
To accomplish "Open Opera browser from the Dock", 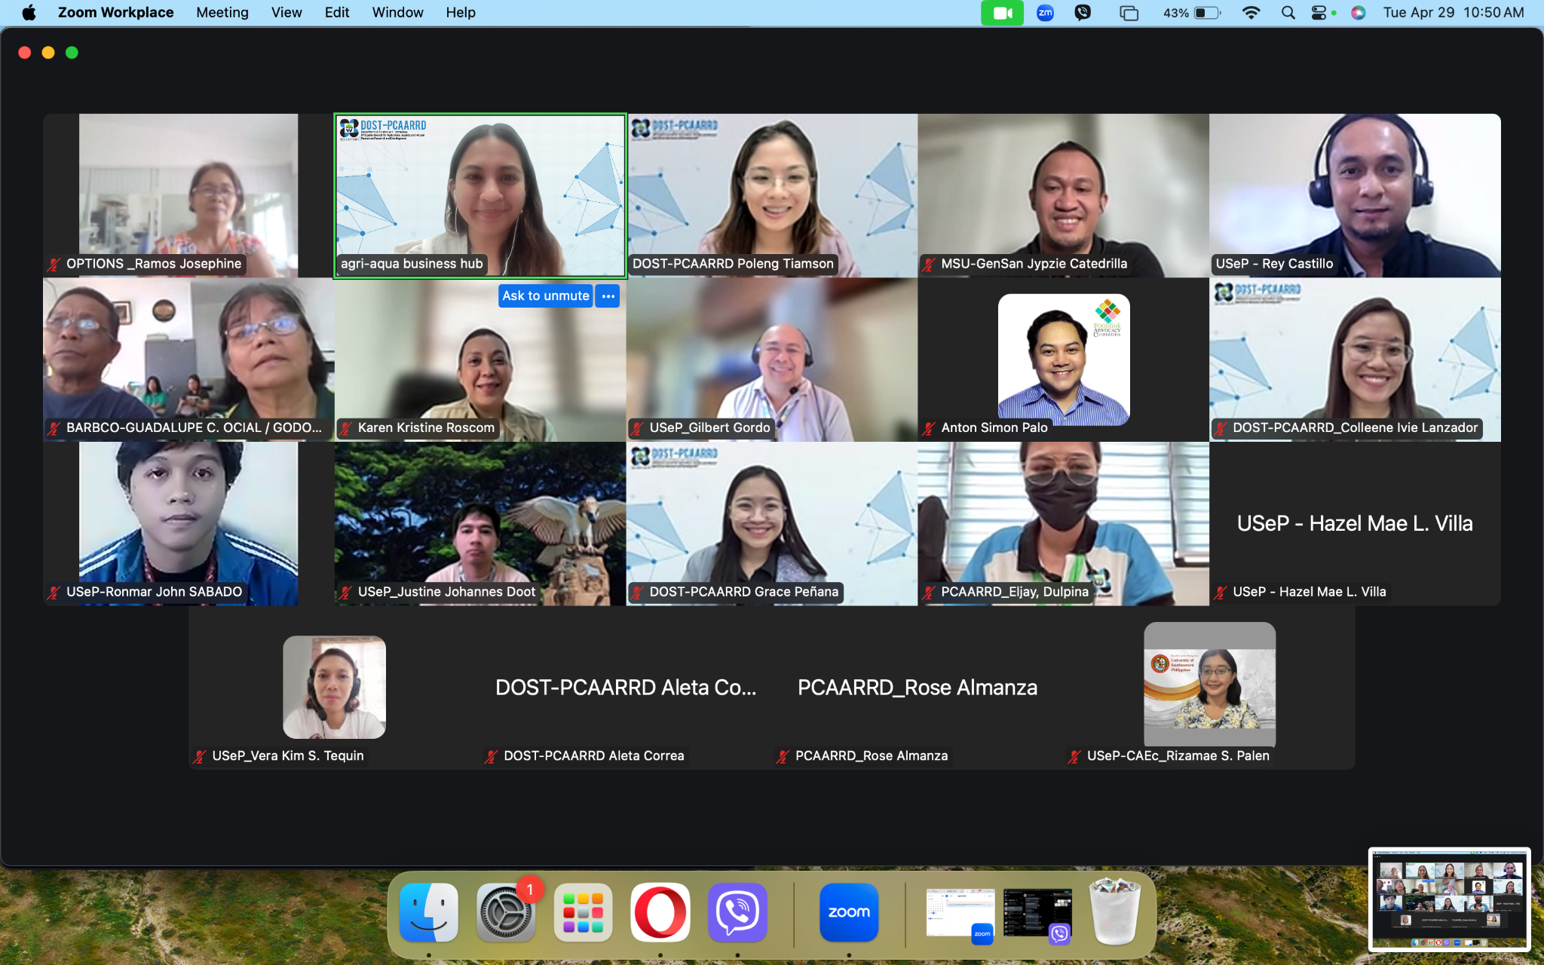I will 660,912.
